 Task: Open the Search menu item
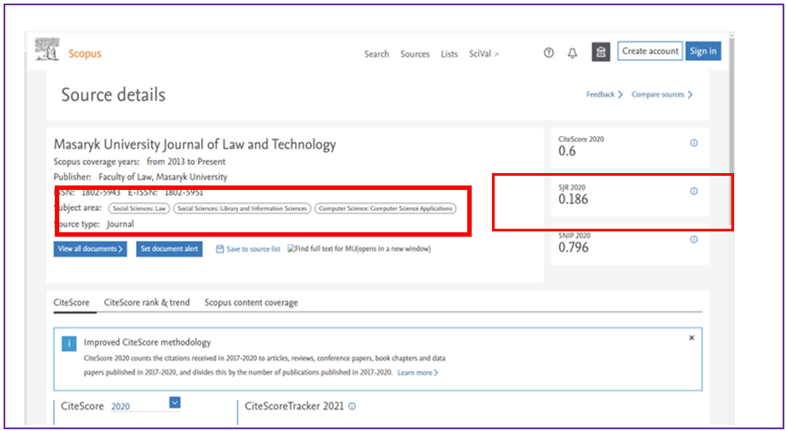376,54
